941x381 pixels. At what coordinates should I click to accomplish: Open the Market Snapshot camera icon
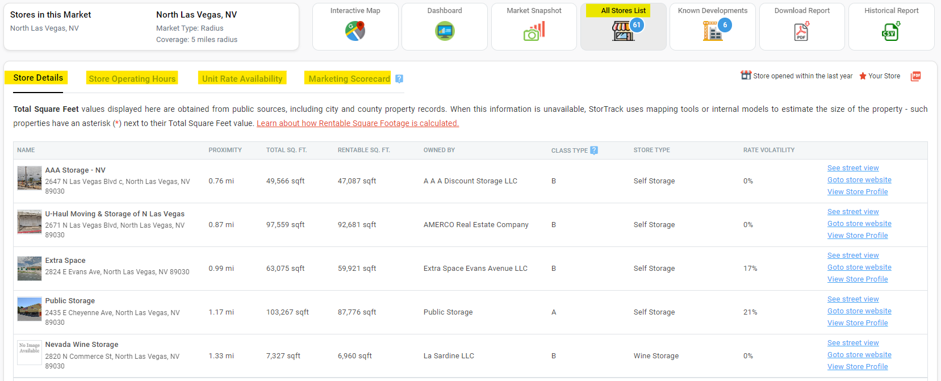(534, 31)
